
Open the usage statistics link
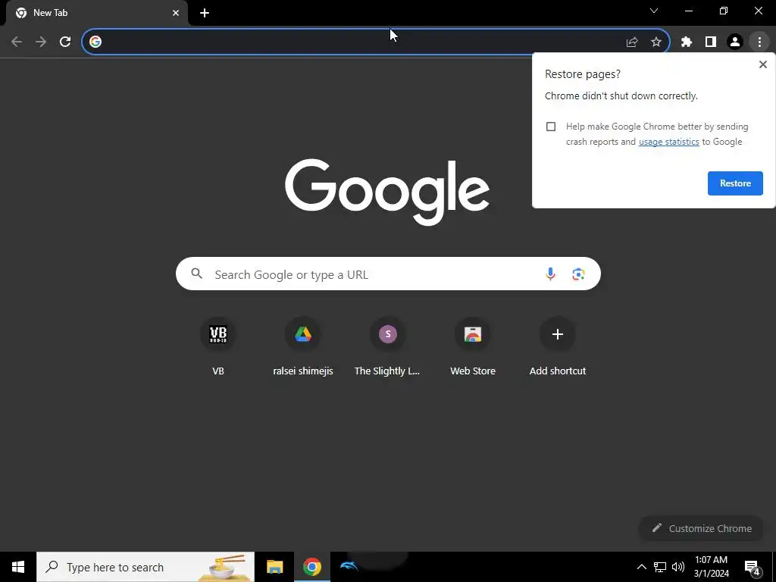pyautogui.click(x=668, y=142)
